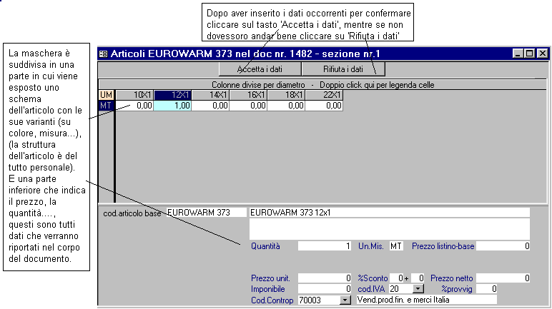552x309 pixels.
Task: Click the Imponibile label
Action: click(267, 289)
